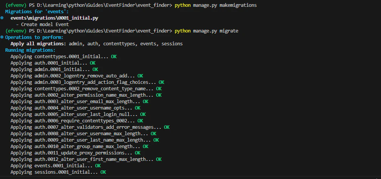This screenshot has height=179, width=381.
Task: Click 'Applying auth.0003_alter_user_email_max_length...' line
Action: (79, 102)
